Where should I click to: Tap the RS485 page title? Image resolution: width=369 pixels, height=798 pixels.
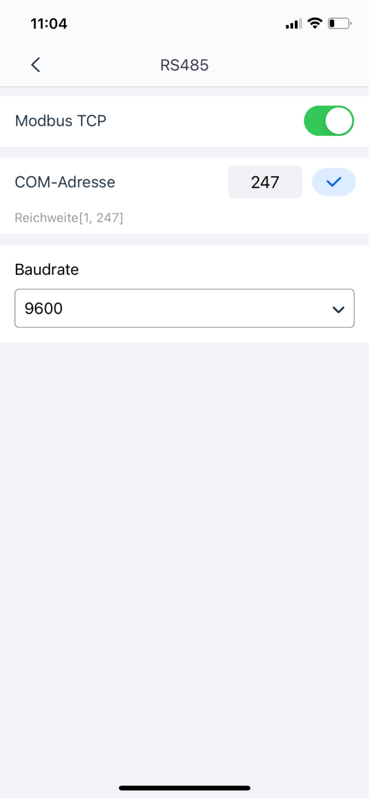coord(184,65)
